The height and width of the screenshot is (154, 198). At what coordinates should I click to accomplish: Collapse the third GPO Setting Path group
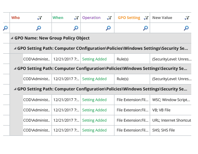pyautogui.click(x=15, y=89)
